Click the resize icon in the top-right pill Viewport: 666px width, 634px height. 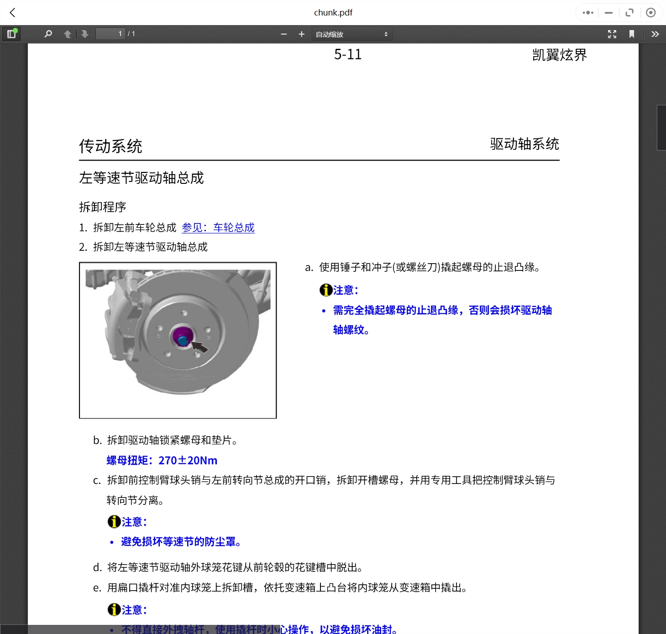point(629,12)
